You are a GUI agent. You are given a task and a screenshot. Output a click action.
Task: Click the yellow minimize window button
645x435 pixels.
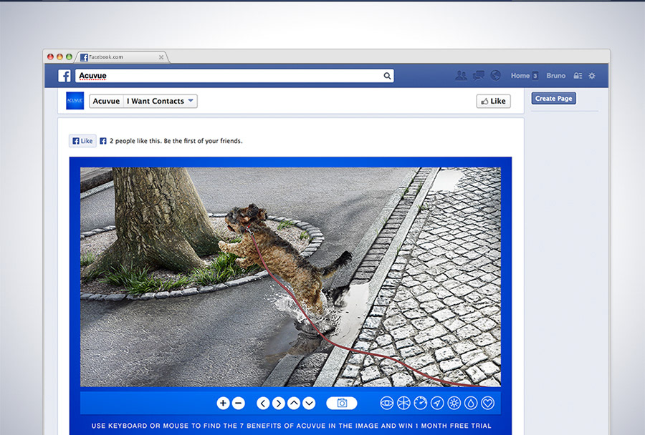click(x=59, y=57)
